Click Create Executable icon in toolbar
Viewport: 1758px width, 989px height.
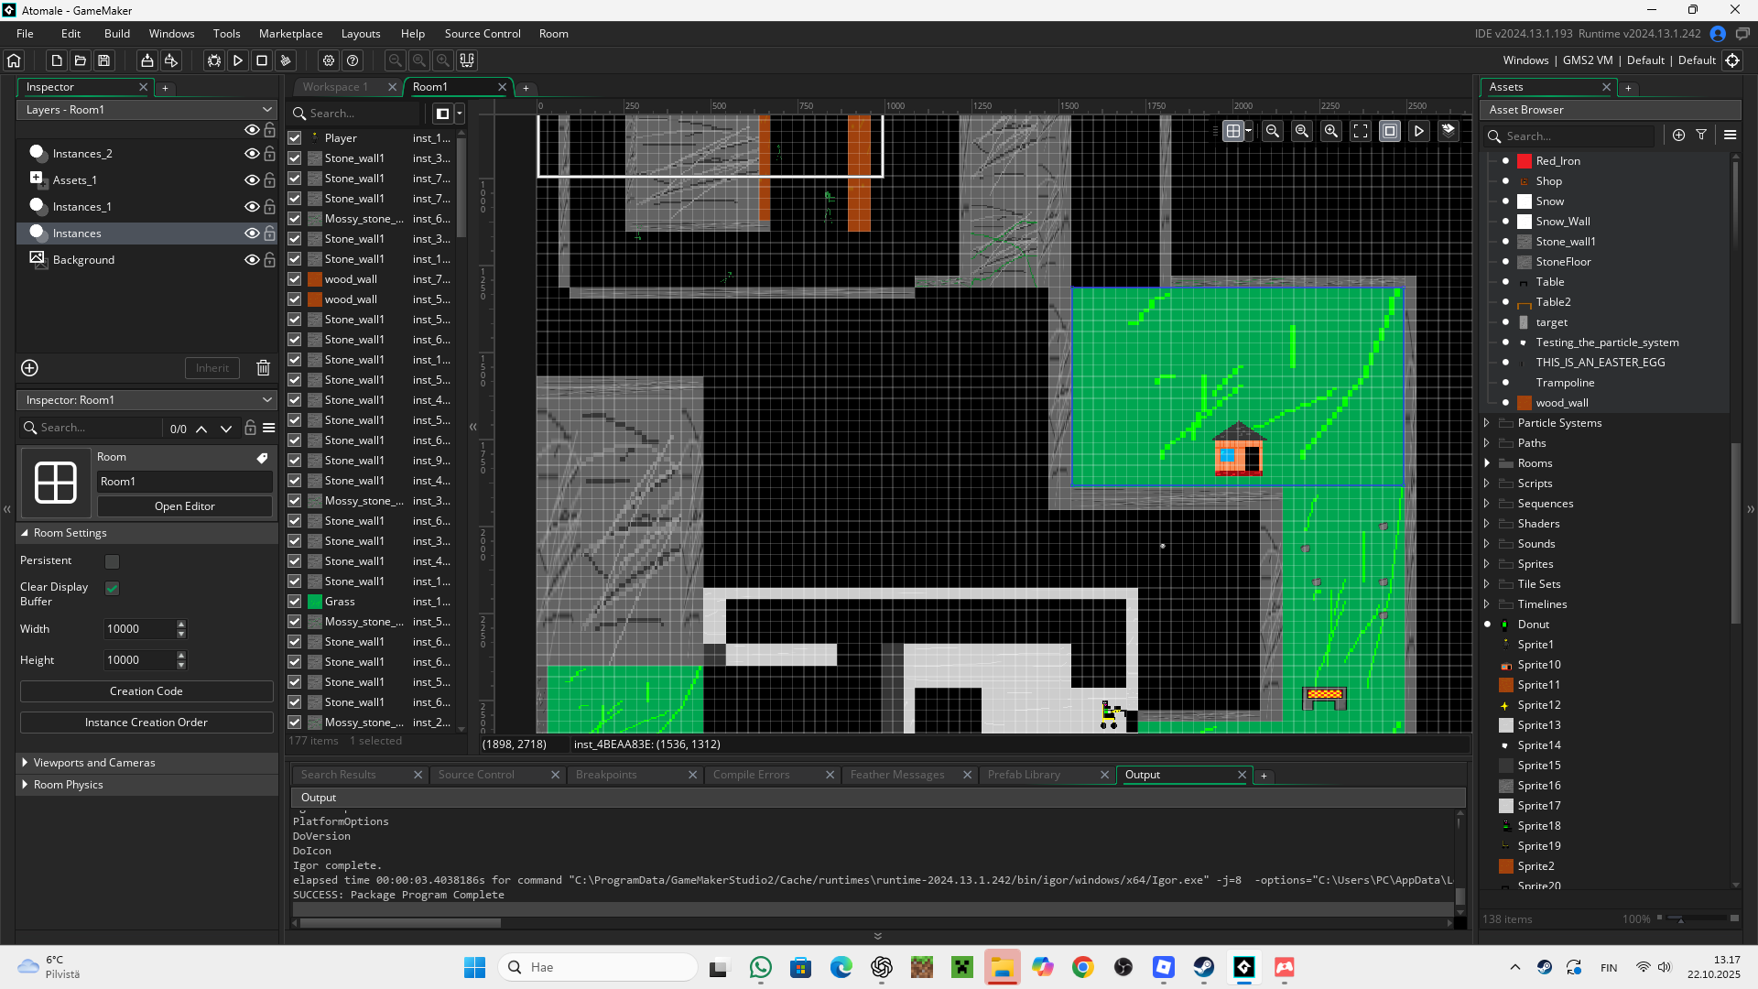[x=146, y=60]
